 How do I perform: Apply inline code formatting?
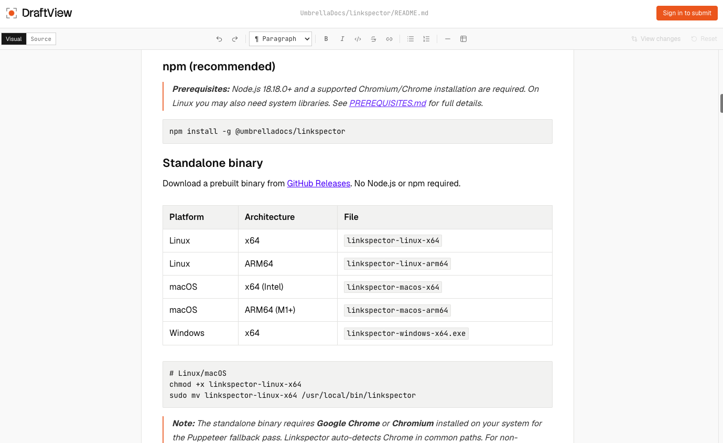(358, 39)
